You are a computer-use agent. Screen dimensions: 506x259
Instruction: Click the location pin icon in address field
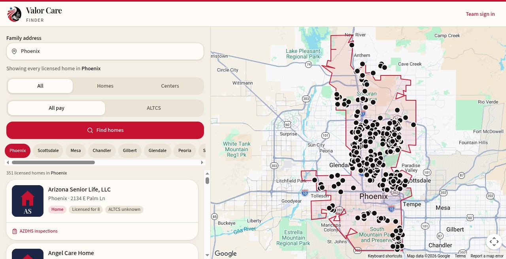pos(14,51)
